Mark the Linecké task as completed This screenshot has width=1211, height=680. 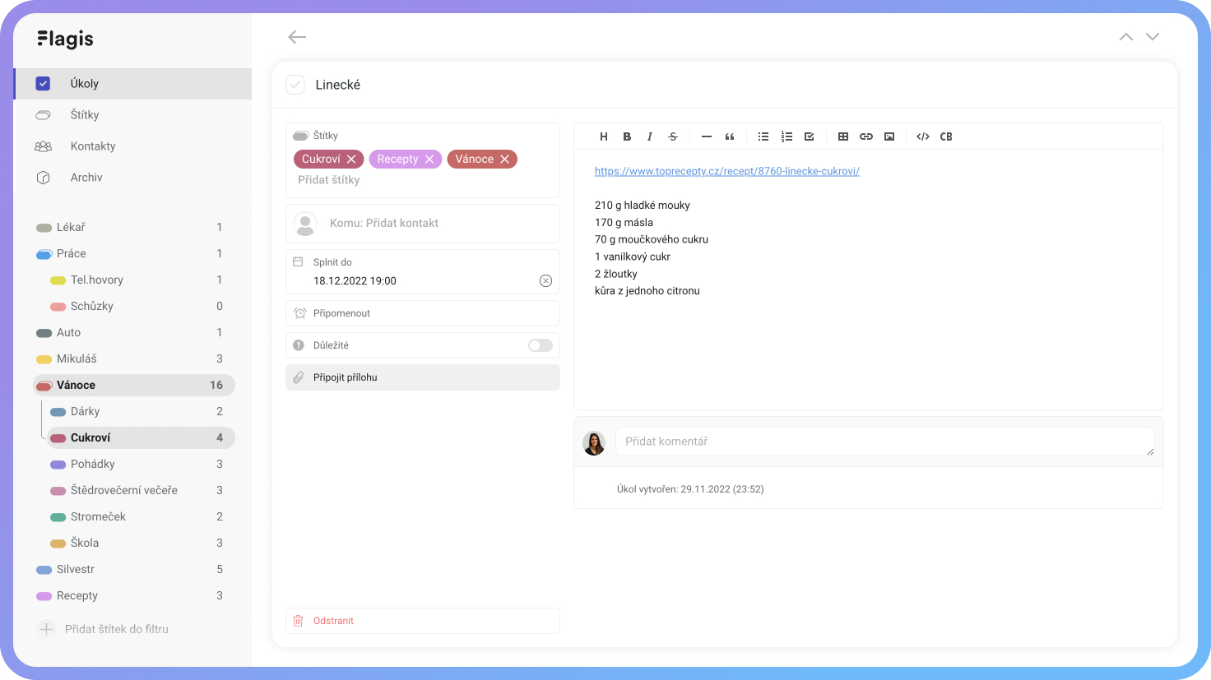(x=295, y=85)
